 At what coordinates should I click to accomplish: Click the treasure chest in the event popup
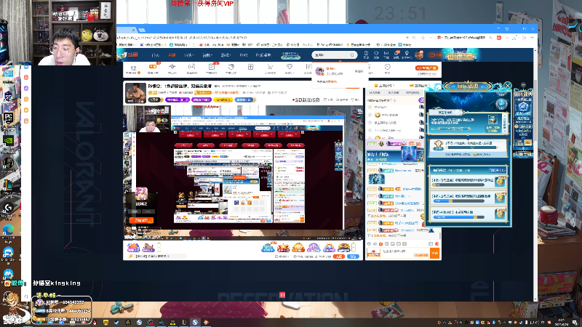pyautogui.click(x=493, y=120)
